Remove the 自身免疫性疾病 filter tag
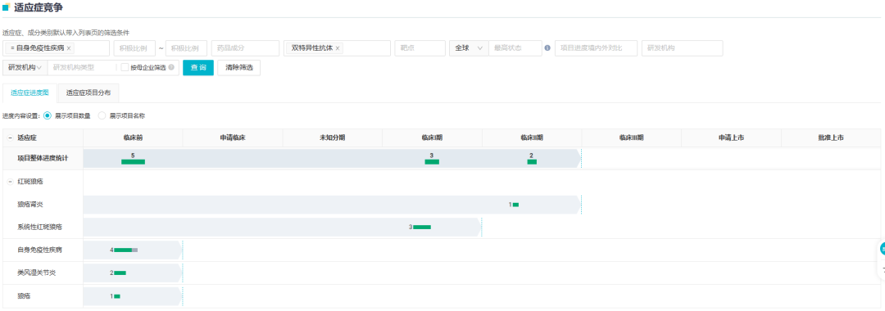The height and width of the screenshot is (311, 885). tap(69, 48)
